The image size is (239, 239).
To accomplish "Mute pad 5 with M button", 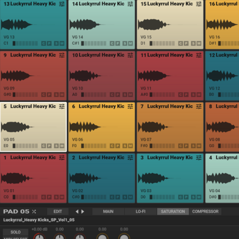I will click(62, 146).
